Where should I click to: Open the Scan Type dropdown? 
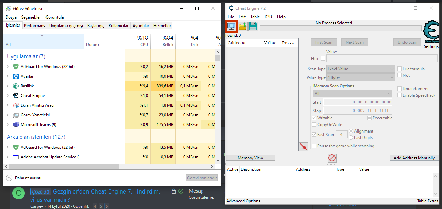click(361, 69)
